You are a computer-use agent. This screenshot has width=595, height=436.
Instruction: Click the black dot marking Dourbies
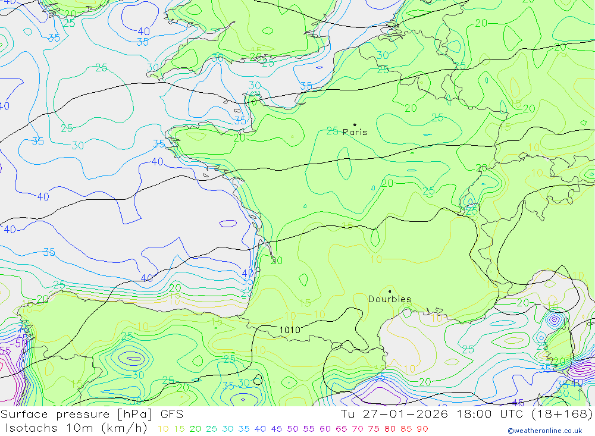click(390, 291)
